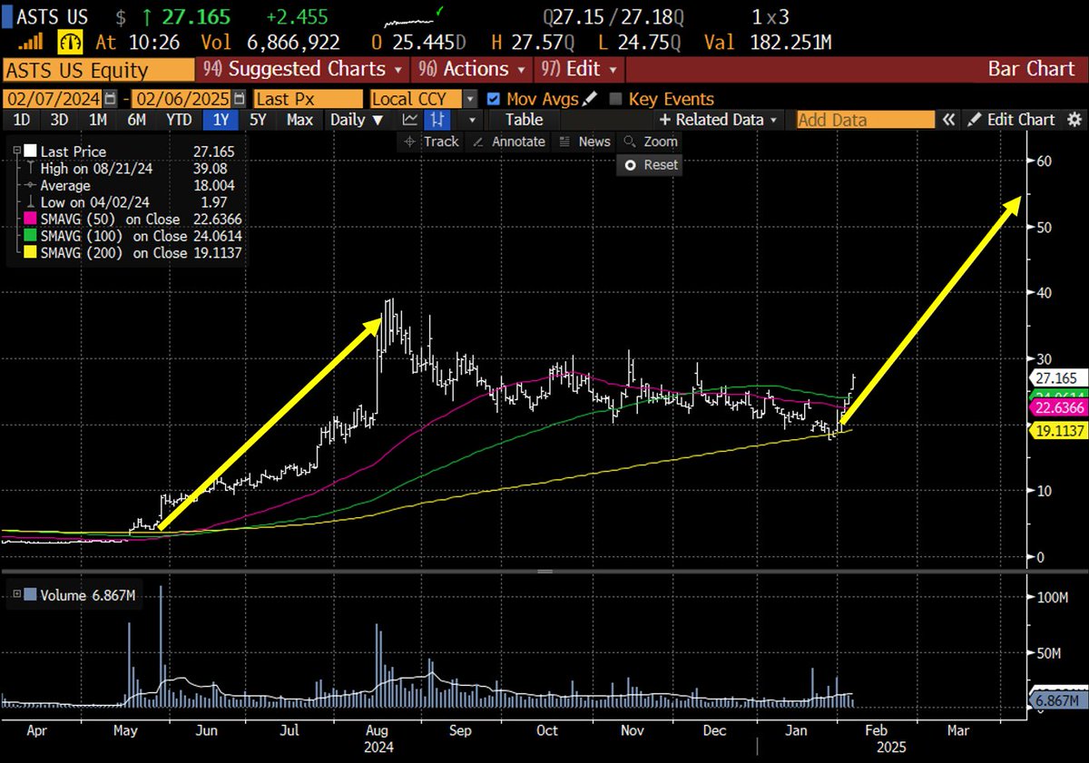Screen dimensions: 1089x763
Task: Edit moving averages with the pencil icon
Action: point(590,99)
